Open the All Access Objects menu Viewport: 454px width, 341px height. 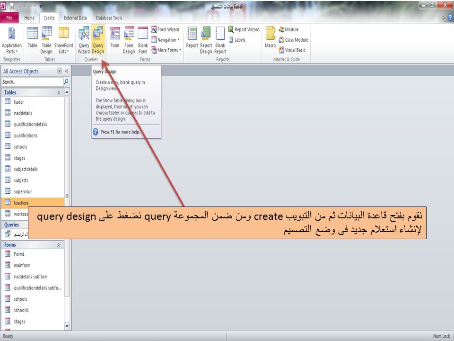coord(58,71)
